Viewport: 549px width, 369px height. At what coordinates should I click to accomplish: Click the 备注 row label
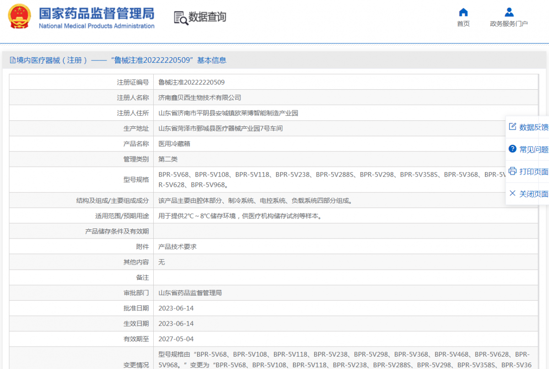[142, 277]
